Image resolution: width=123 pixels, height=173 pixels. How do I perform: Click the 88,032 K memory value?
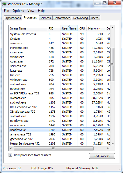coord(97,98)
